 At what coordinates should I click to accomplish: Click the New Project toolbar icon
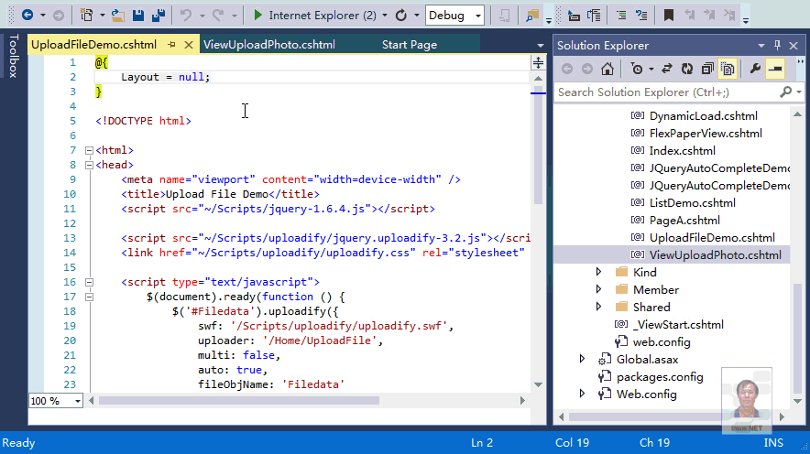[86, 15]
